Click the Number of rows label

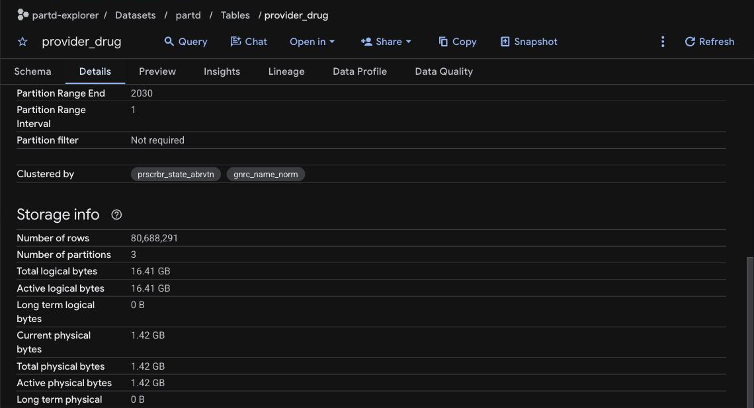coord(53,238)
